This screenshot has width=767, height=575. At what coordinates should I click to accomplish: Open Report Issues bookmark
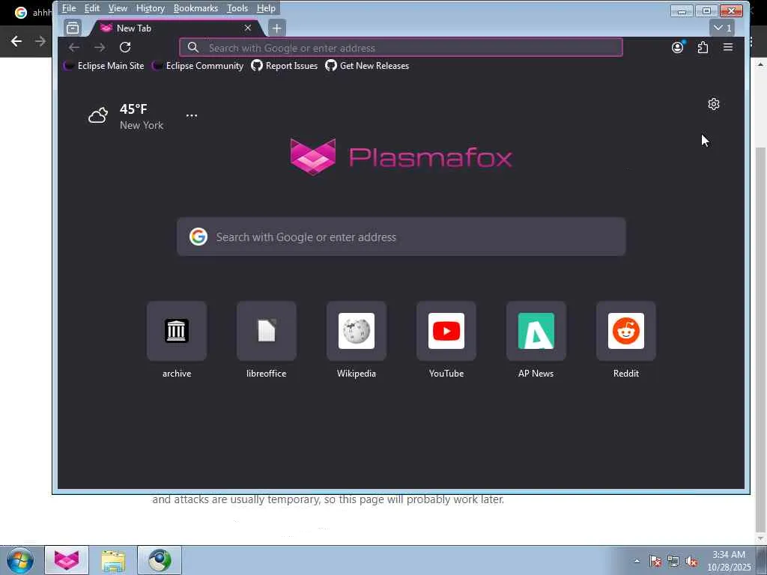284,66
